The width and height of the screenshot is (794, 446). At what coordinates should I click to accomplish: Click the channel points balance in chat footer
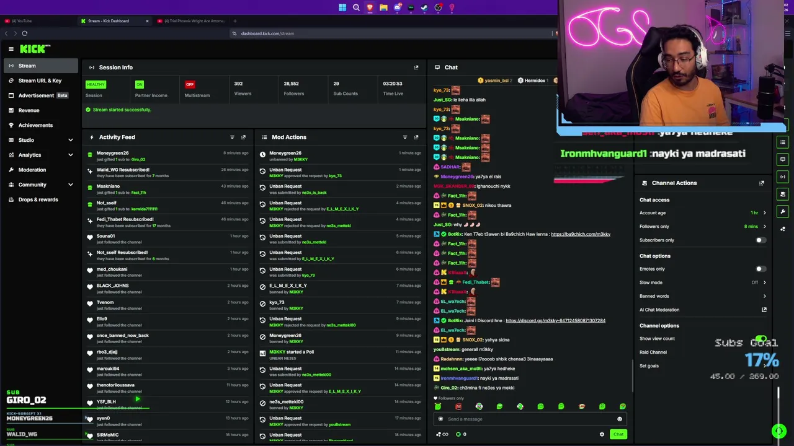click(462, 435)
